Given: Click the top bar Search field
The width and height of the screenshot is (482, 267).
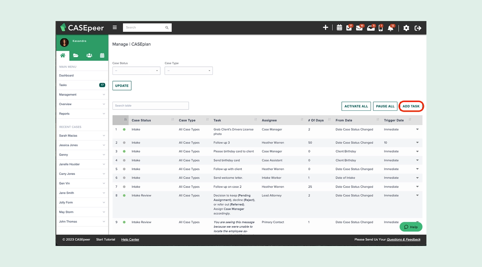Looking at the screenshot, I should (x=147, y=28).
